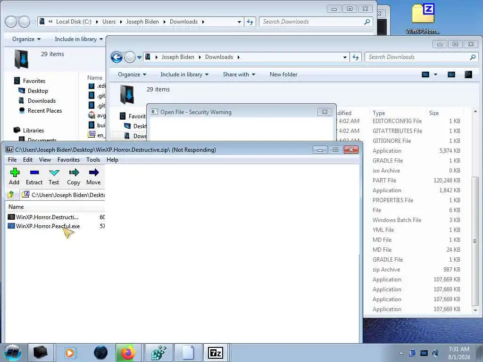Close the Open File Security Warning dialog
The height and width of the screenshot is (362, 483).
(x=325, y=112)
